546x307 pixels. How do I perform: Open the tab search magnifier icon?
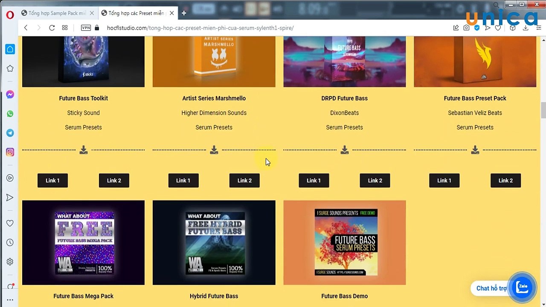[496, 5]
